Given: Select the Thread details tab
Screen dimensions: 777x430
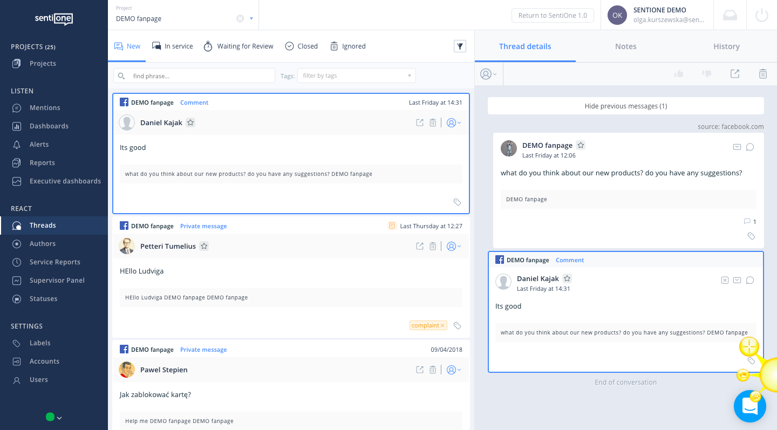Looking at the screenshot, I should point(525,46).
